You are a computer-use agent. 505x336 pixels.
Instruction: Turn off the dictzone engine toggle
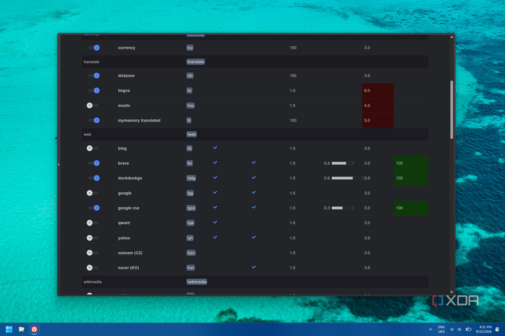[93, 76]
